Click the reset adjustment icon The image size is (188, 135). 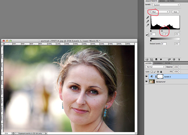pyautogui.click(x=174, y=59)
